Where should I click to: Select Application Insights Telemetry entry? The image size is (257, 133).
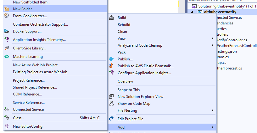55,40
